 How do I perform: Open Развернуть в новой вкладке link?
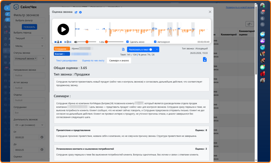(240, 8)
